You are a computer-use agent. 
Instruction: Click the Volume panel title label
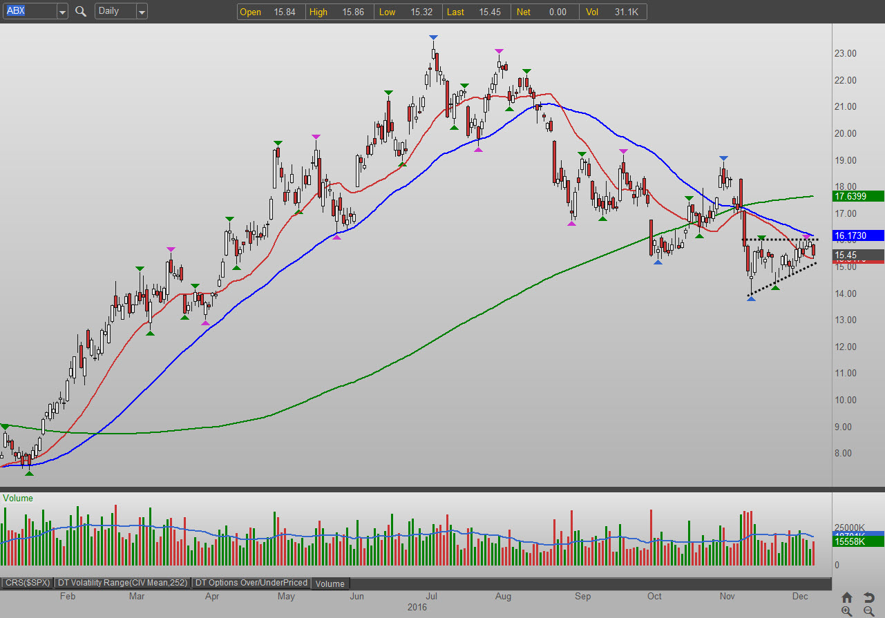point(19,498)
